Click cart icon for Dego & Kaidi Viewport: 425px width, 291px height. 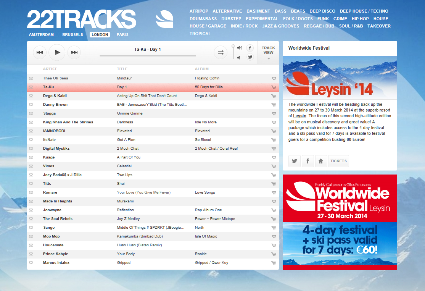[x=274, y=96]
